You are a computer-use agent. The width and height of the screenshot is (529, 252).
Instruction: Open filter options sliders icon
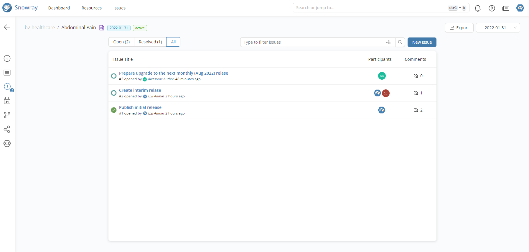click(388, 42)
